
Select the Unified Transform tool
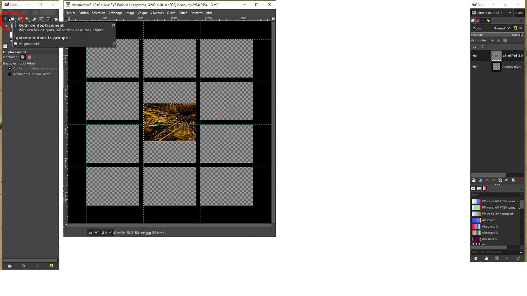(41, 19)
